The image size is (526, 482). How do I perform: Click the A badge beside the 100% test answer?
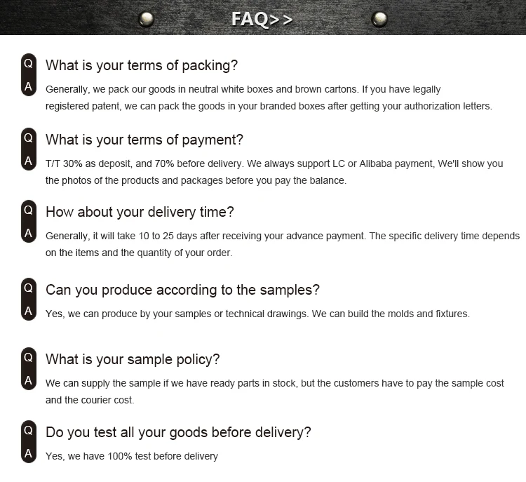[29, 453]
